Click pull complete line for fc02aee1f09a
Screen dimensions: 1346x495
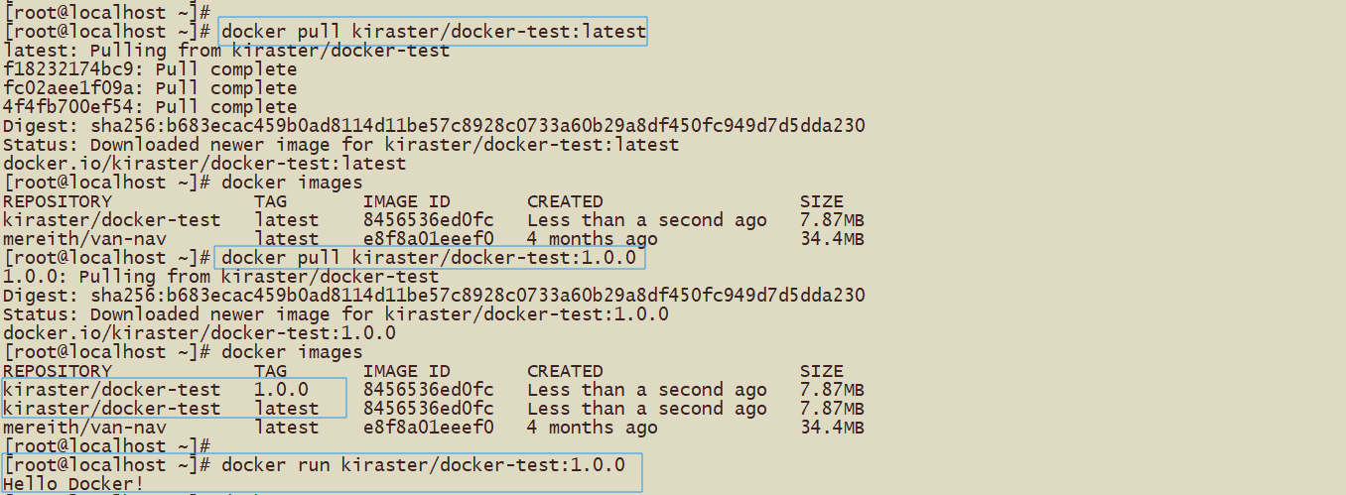(x=150, y=88)
